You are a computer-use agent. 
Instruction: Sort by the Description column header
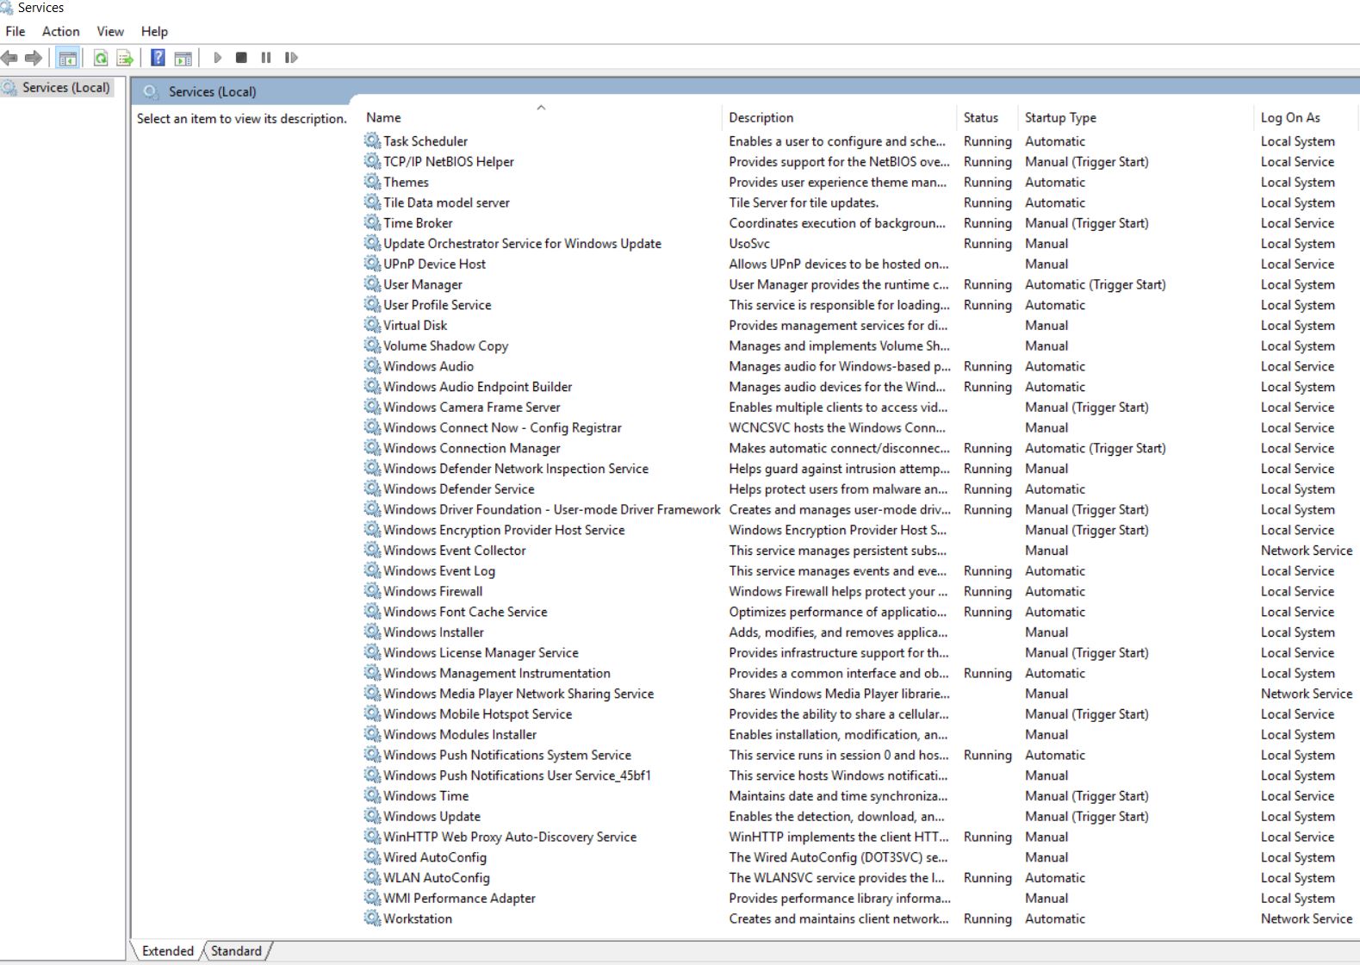(x=839, y=117)
